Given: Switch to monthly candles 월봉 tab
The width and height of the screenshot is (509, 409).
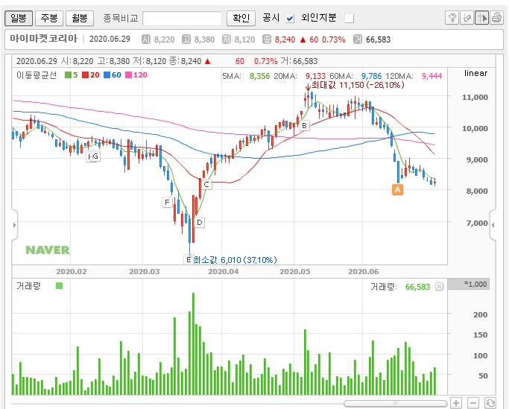Looking at the screenshot, I should point(80,18).
